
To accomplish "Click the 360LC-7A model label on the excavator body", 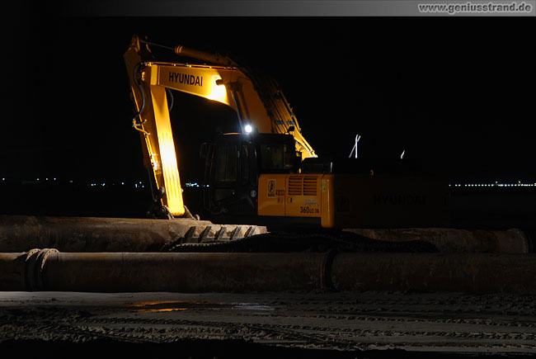I will [x=309, y=210].
